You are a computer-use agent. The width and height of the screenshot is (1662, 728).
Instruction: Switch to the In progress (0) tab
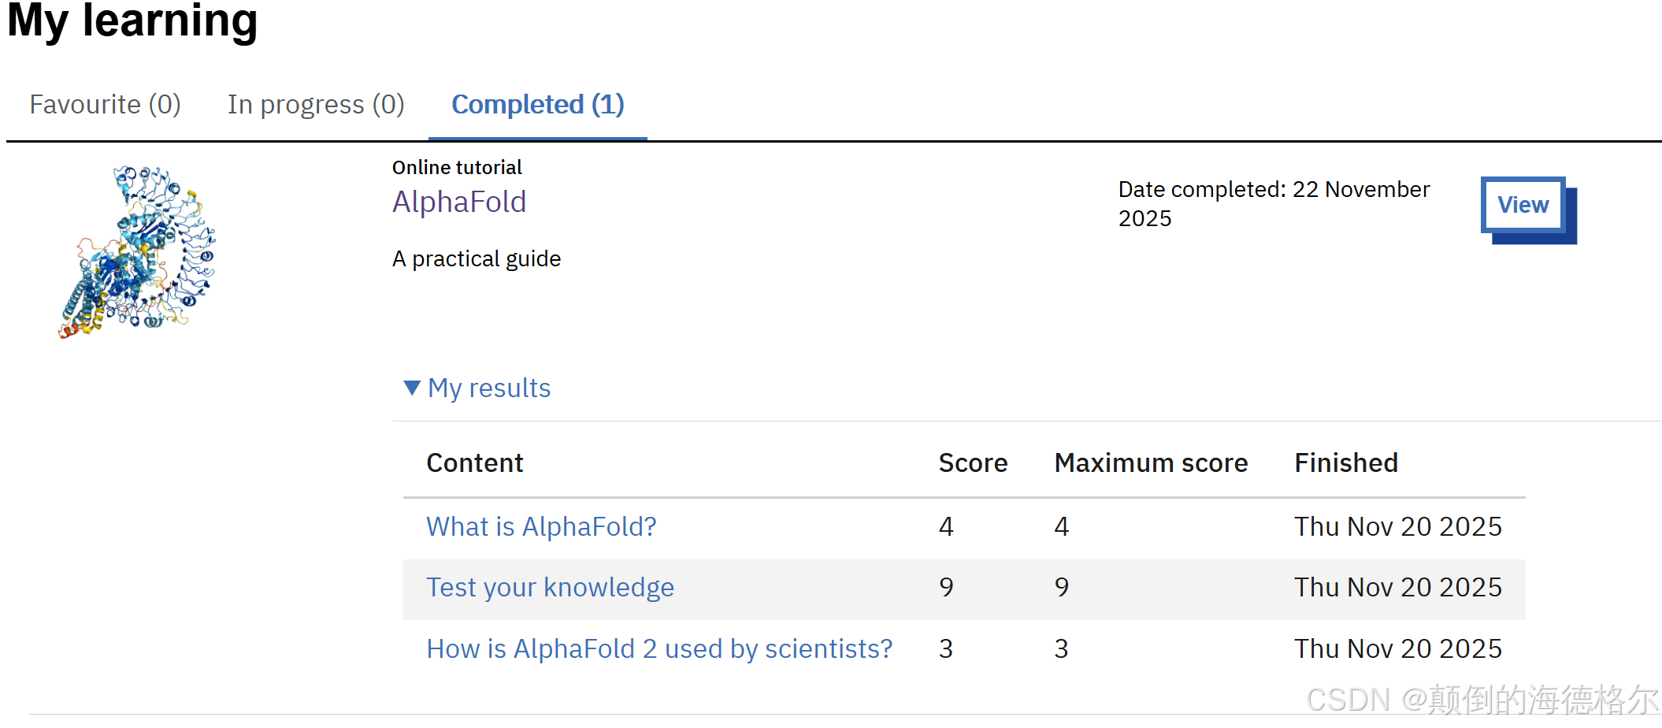click(x=316, y=105)
